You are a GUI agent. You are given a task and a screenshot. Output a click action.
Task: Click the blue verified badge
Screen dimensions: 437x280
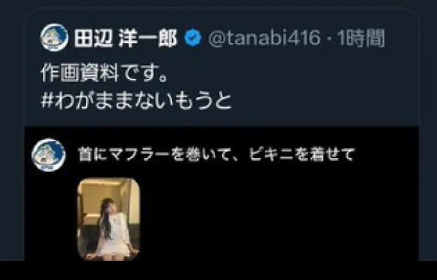tap(192, 38)
